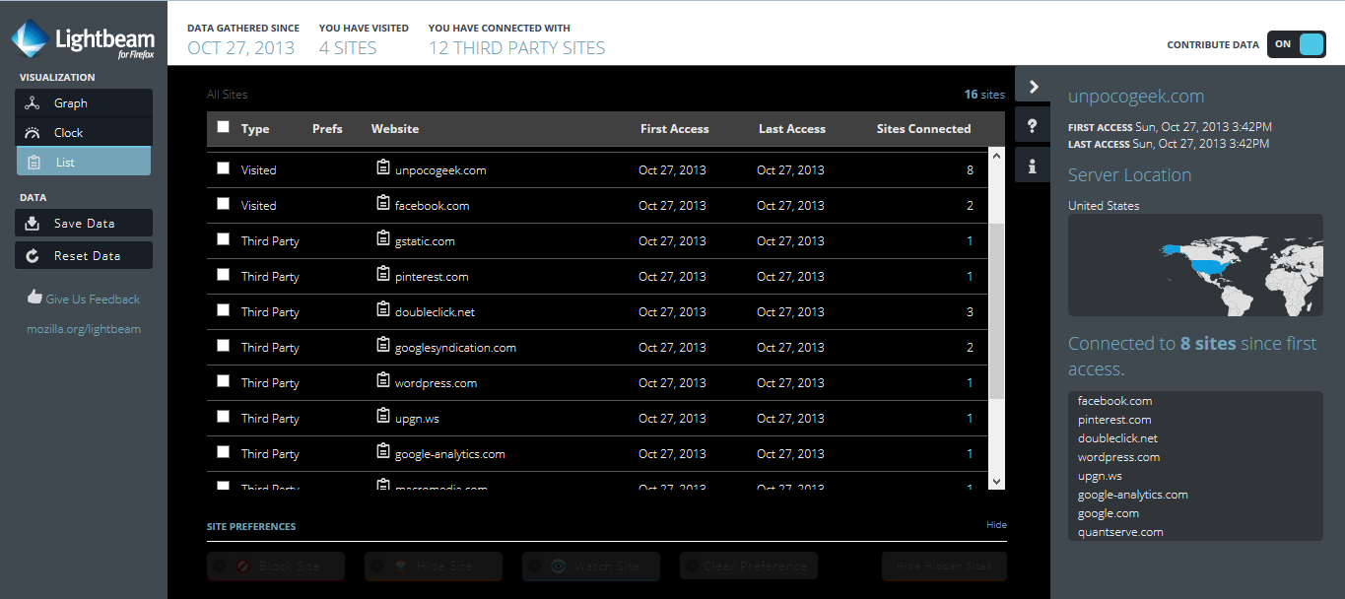This screenshot has height=599, width=1345.
Task: Click the Reset Data circular arrow icon
Action: pyautogui.click(x=33, y=256)
